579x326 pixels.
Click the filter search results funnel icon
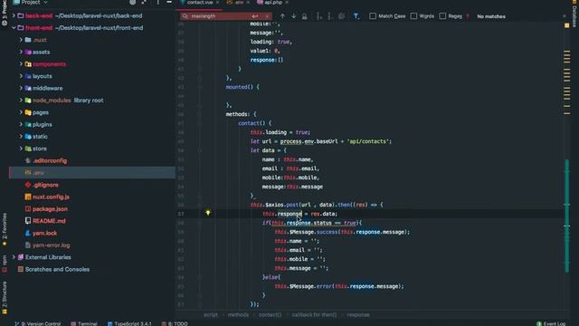click(356, 16)
